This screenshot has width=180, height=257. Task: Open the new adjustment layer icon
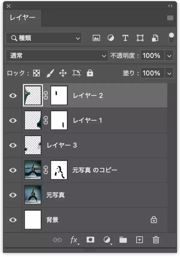[106, 240]
